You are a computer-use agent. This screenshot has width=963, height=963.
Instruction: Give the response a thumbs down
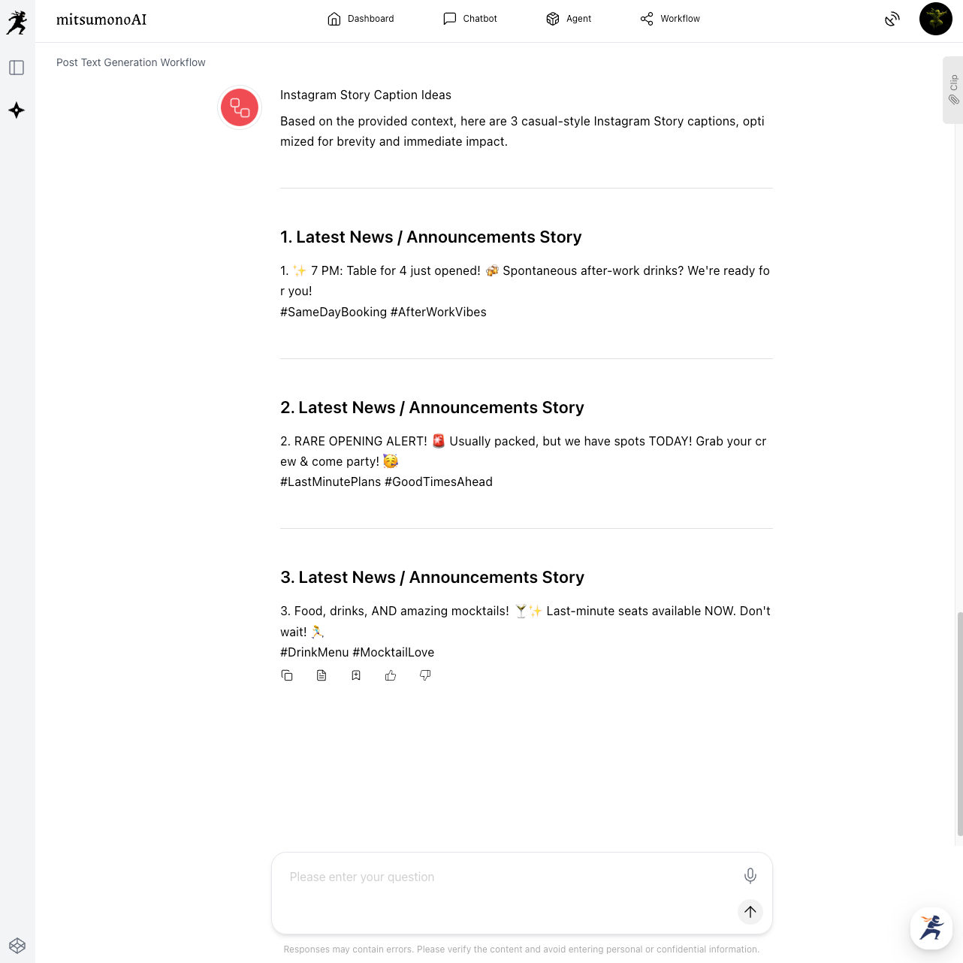[x=425, y=675]
